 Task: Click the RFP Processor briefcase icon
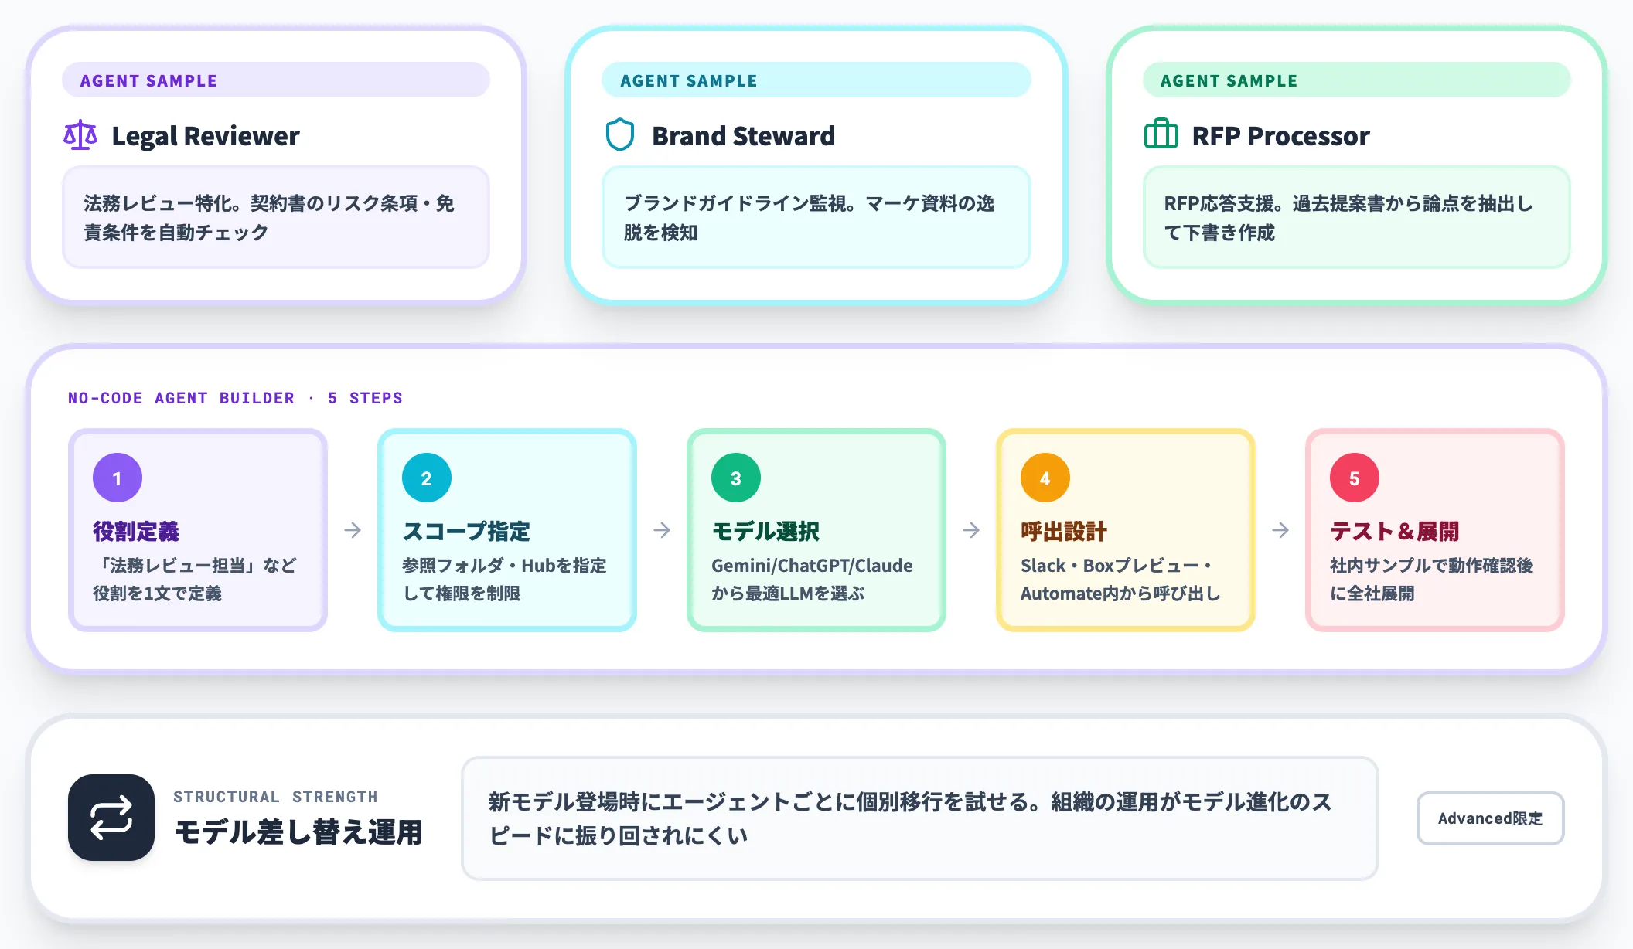click(x=1161, y=134)
